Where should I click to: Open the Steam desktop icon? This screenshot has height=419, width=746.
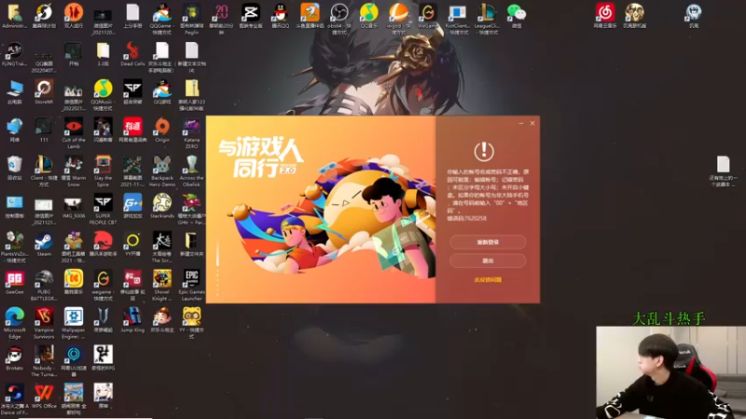pyautogui.click(x=44, y=245)
